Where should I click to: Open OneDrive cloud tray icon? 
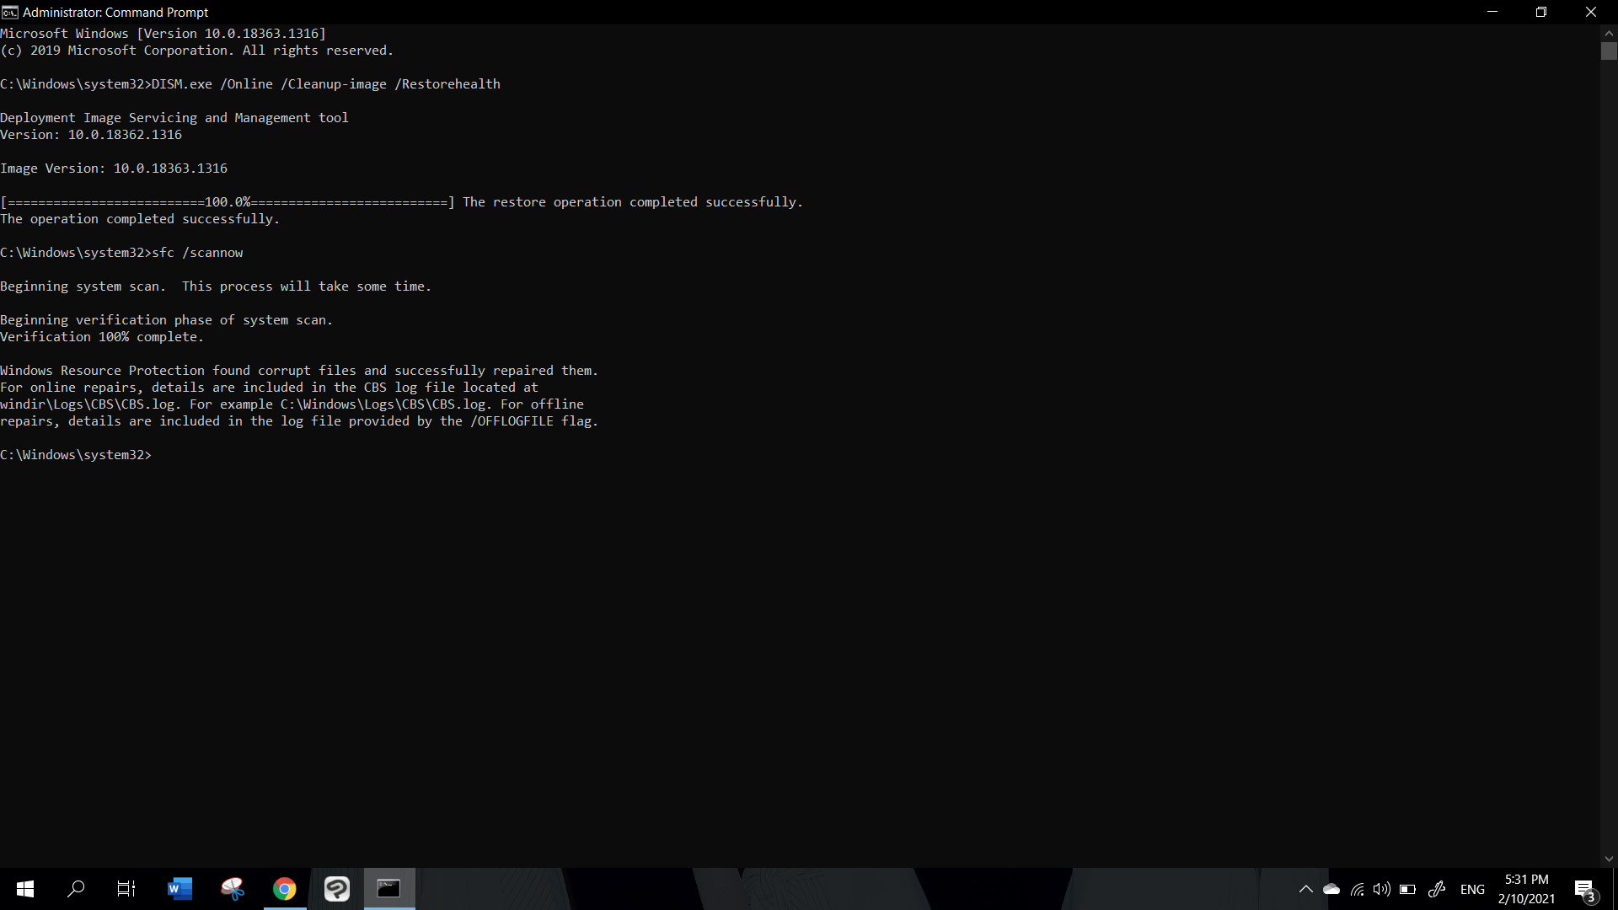pos(1331,889)
